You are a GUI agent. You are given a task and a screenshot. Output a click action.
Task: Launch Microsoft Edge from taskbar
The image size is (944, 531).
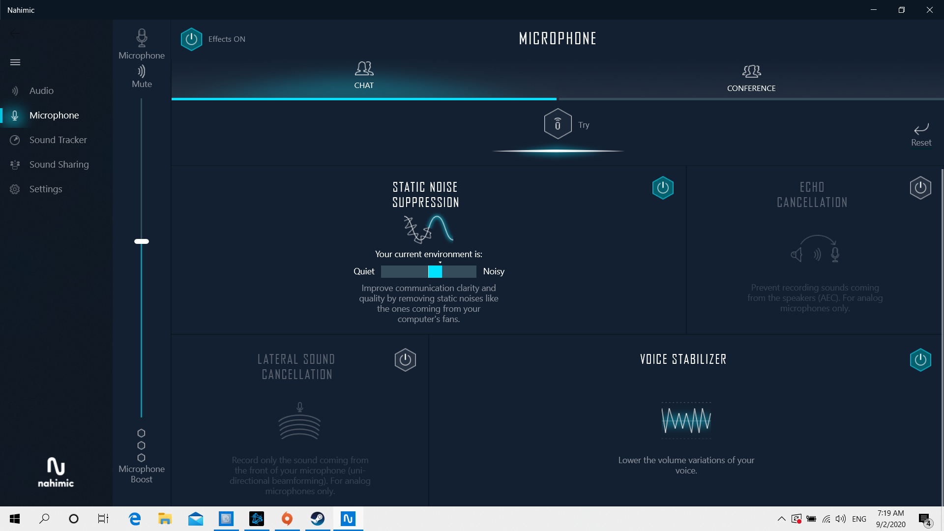coord(135,519)
